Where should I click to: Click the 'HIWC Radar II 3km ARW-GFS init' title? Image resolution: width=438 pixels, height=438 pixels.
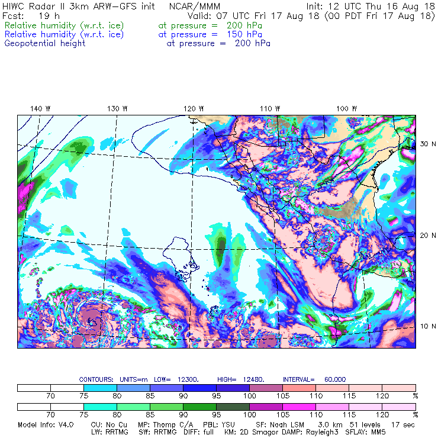click(79, 7)
